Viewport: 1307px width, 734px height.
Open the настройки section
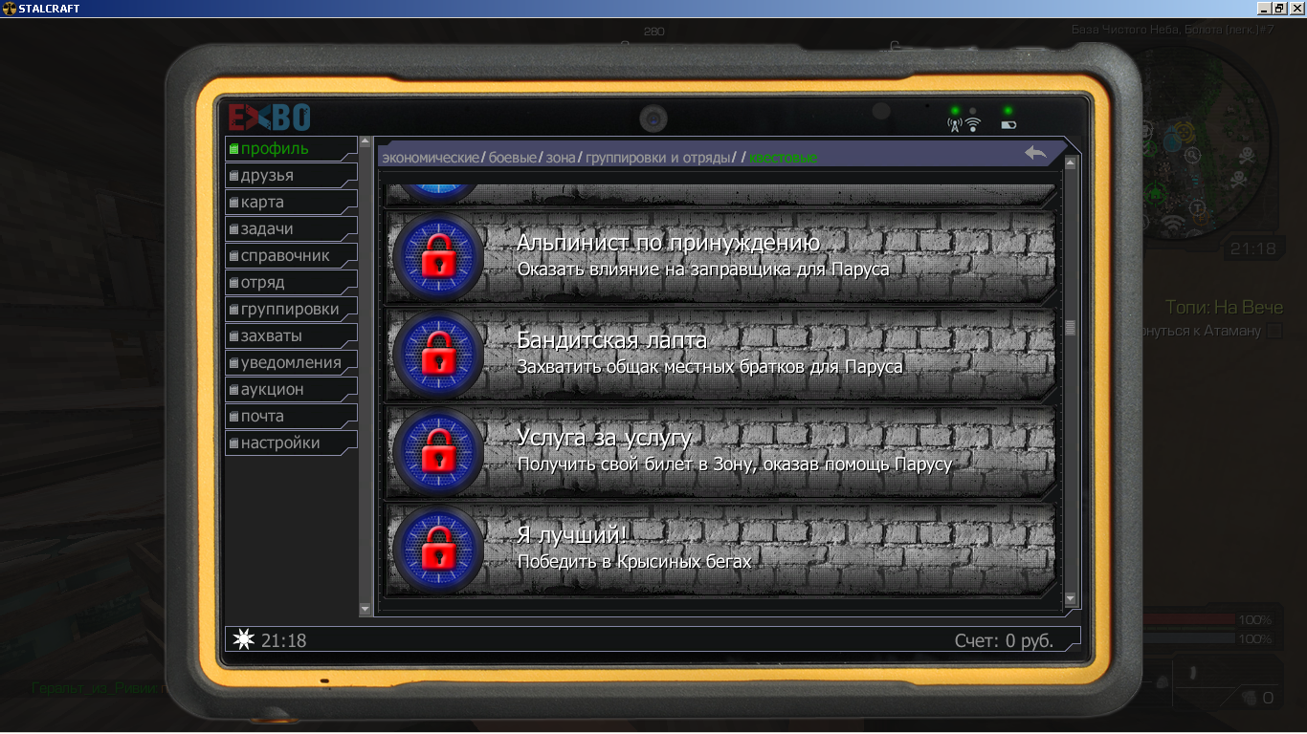pyautogui.click(x=291, y=443)
